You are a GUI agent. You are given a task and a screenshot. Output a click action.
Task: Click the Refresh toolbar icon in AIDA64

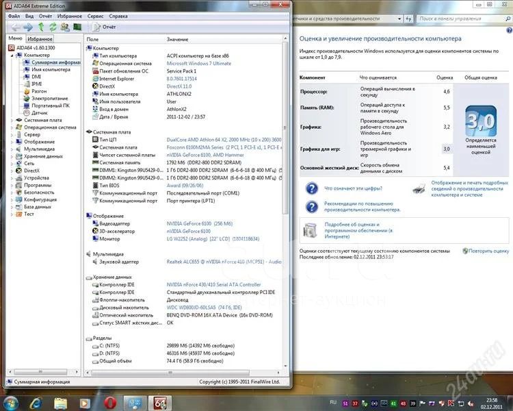point(53,27)
